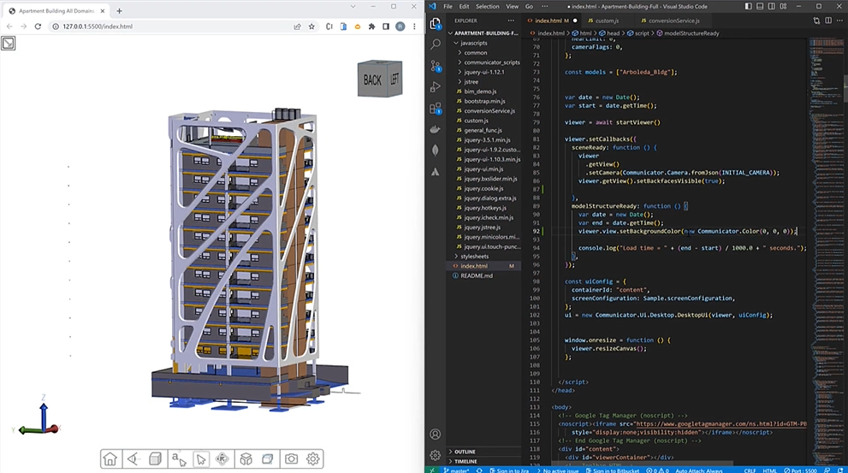The width and height of the screenshot is (848, 473).
Task: Open Explorer panel more actions ellipsis
Action: [511, 21]
